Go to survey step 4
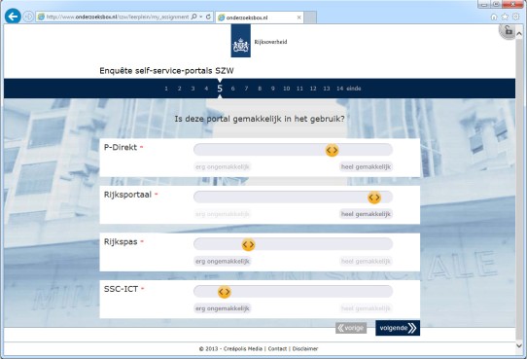This screenshot has width=527, height=359. pyautogui.click(x=206, y=89)
